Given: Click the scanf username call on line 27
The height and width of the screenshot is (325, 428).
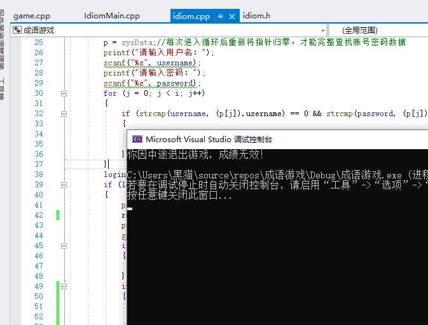Looking at the screenshot, I should pyautogui.click(x=152, y=63).
